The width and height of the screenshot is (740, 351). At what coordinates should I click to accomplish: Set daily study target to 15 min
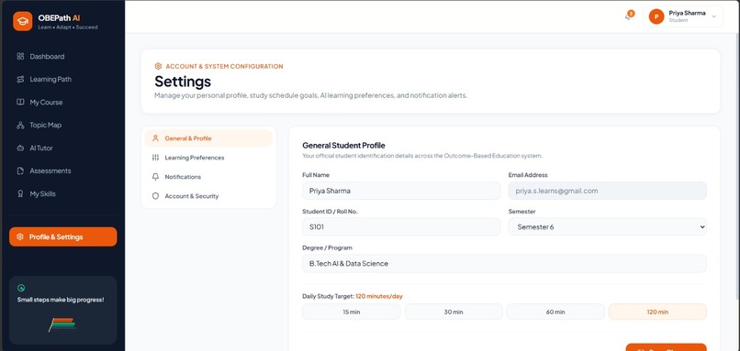click(x=351, y=312)
